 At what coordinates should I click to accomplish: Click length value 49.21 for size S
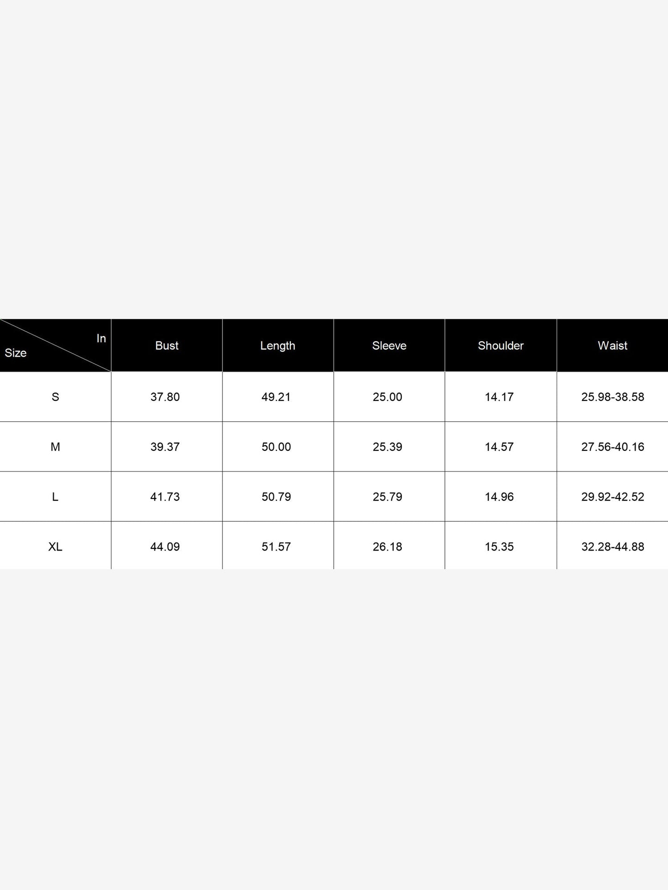pos(276,397)
